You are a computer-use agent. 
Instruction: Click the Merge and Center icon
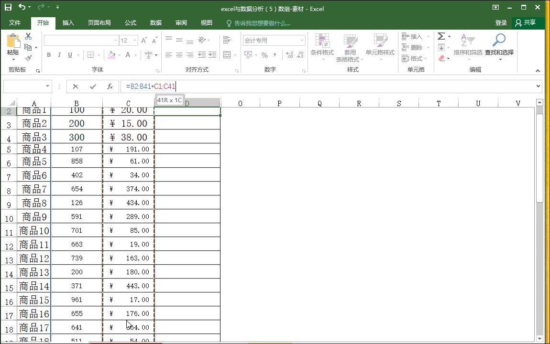(x=227, y=54)
